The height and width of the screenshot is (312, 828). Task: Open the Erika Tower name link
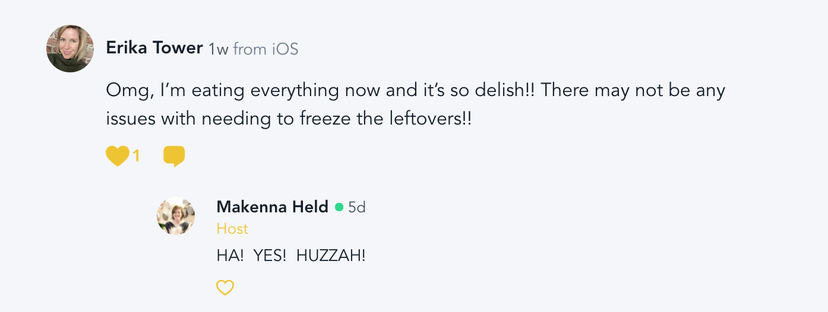click(x=154, y=49)
